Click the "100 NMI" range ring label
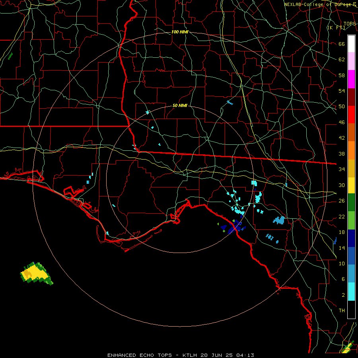358x358 pixels. [180, 32]
